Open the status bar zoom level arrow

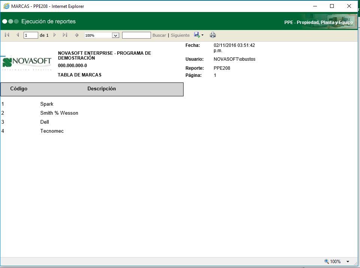click(348, 261)
